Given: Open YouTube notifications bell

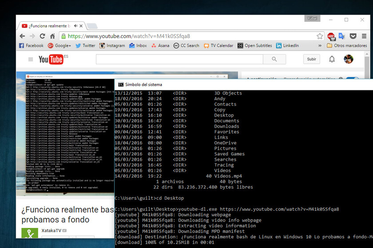Looking at the screenshot, I should (332, 59).
